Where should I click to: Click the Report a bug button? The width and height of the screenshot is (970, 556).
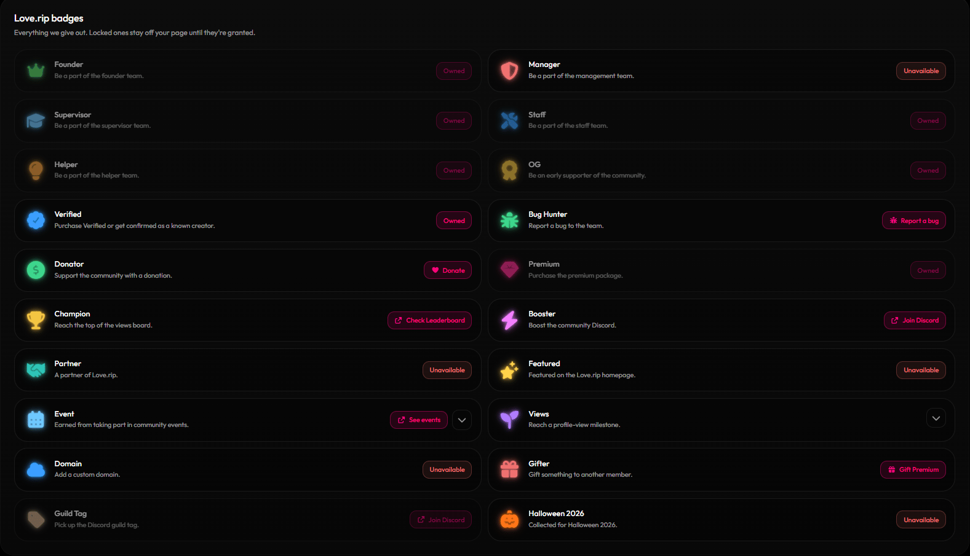914,221
